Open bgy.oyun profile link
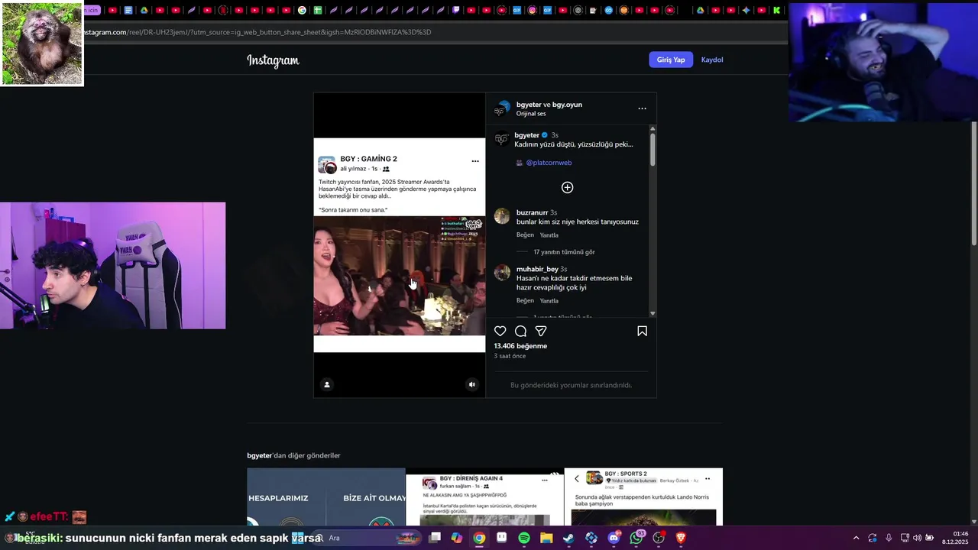 click(x=567, y=105)
